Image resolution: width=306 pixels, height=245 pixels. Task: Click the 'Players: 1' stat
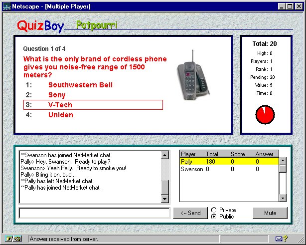(x=262, y=61)
